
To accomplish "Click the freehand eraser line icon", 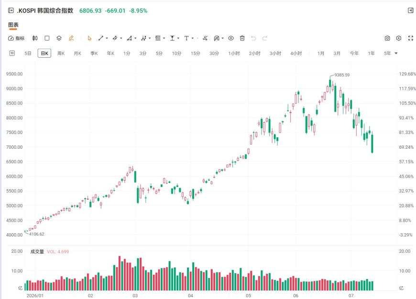I will pyautogui.click(x=205, y=38).
